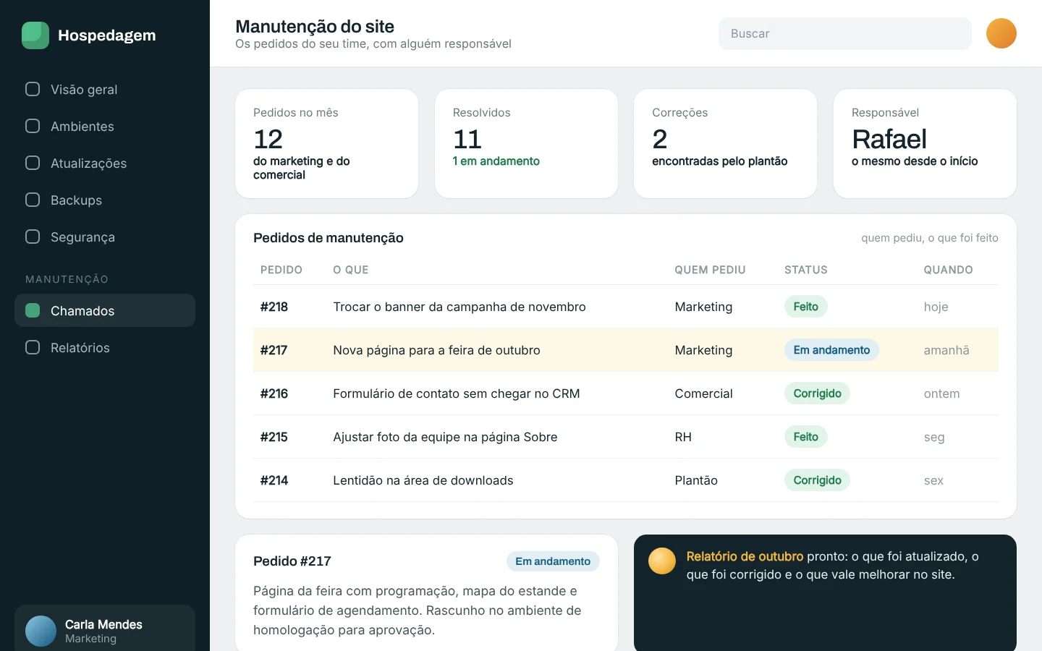Image resolution: width=1042 pixels, height=651 pixels.
Task: Select Chamados under Manutenção
Action: [x=105, y=310]
